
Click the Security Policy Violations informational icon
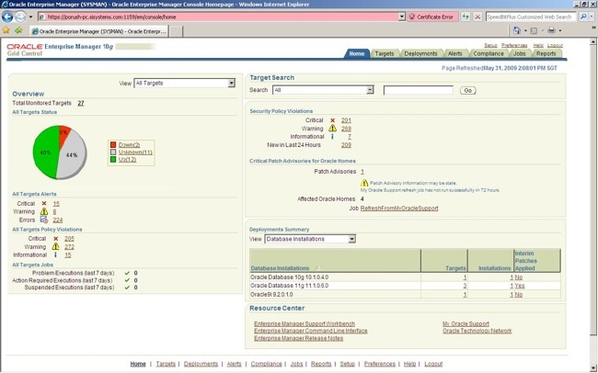[x=332, y=136]
